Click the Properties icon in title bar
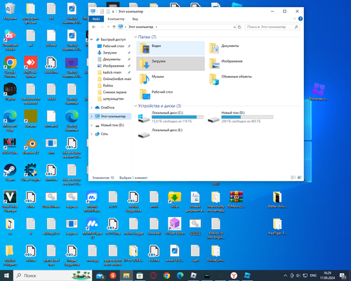This screenshot has width=351, height=281. [102, 11]
